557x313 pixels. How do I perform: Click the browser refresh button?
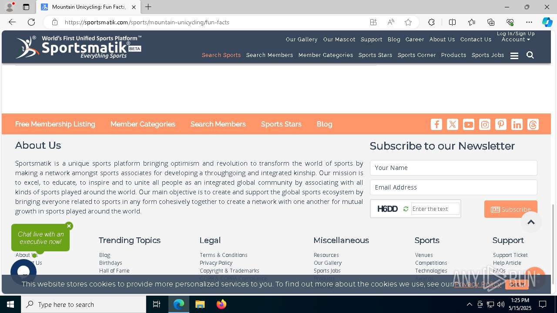31,22
